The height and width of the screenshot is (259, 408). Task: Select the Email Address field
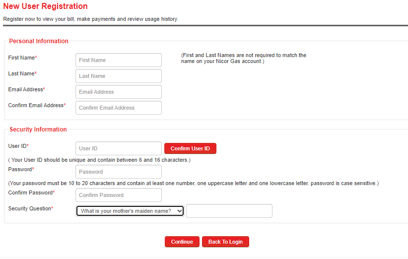coord(119,92)
